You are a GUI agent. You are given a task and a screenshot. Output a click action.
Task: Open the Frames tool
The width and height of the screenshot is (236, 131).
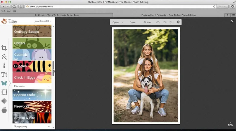pyautogui.click(x=4, y=92)
